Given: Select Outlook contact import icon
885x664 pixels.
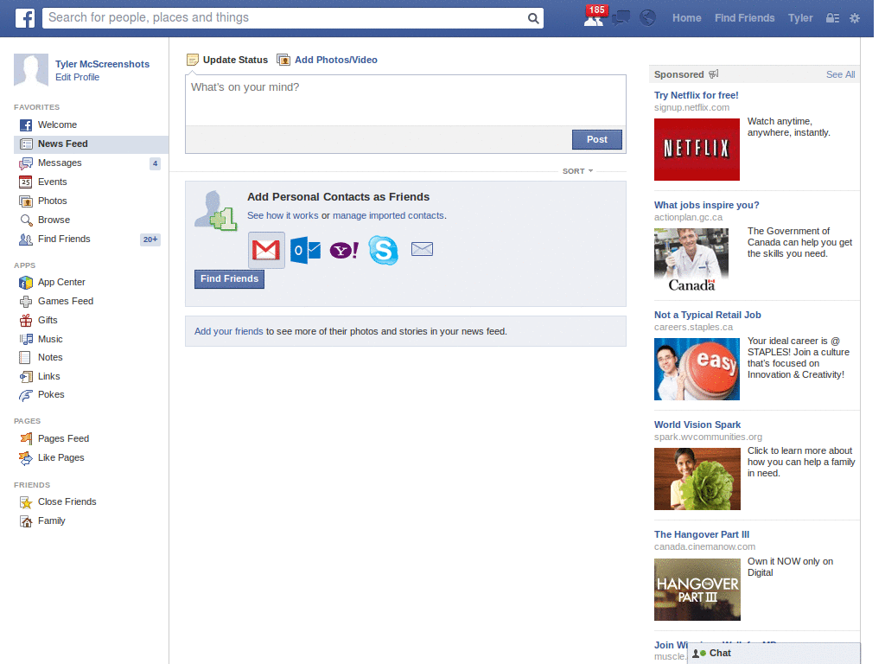Looking at the screenshot, I should pos(305,250).
